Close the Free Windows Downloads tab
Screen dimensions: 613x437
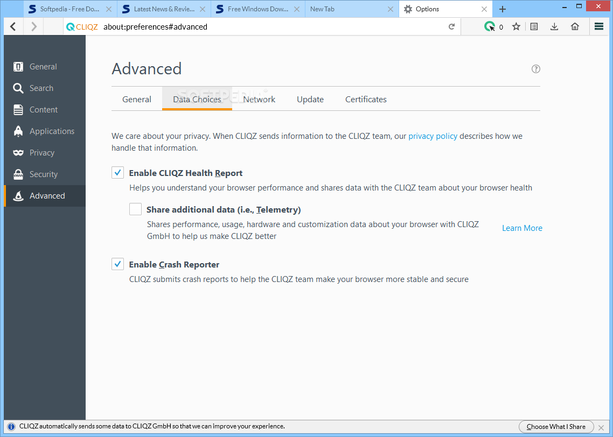tap(297, 9)
